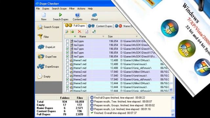Click the New toolbar icon
210x118 pixels.
pos(44,15)
